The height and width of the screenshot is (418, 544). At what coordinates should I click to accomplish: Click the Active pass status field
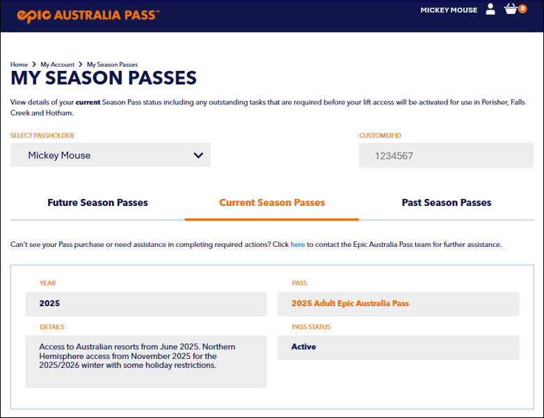point(398,347)
